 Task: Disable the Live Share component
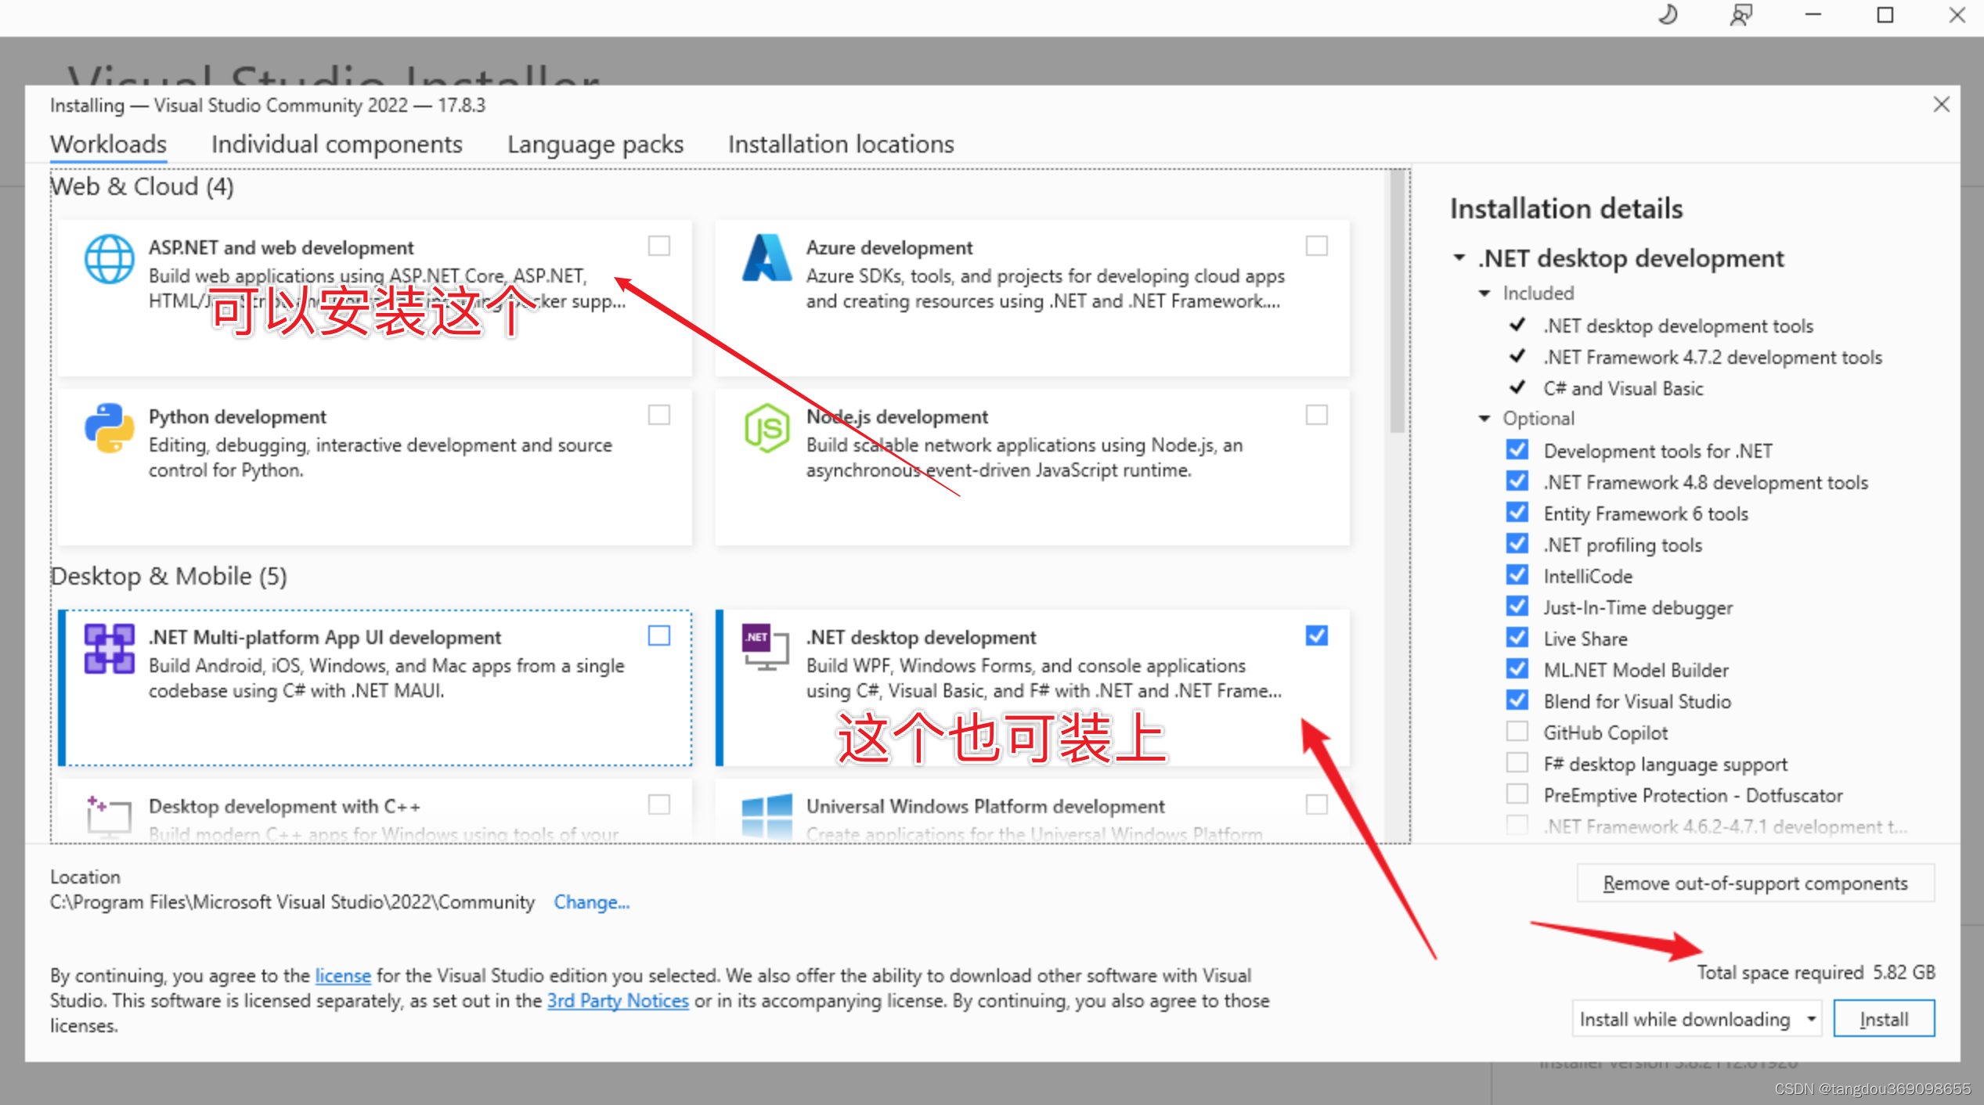1517,638
